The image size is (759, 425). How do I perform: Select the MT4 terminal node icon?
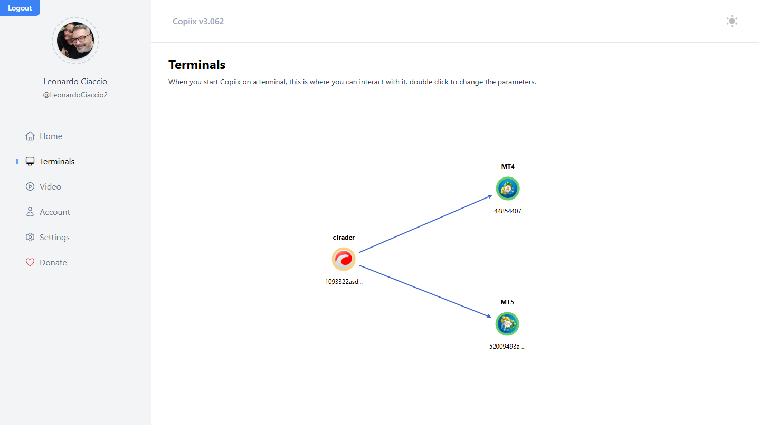[508, 189]
